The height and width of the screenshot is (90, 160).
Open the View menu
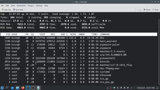pyautogui.click(x=13, y=5)
